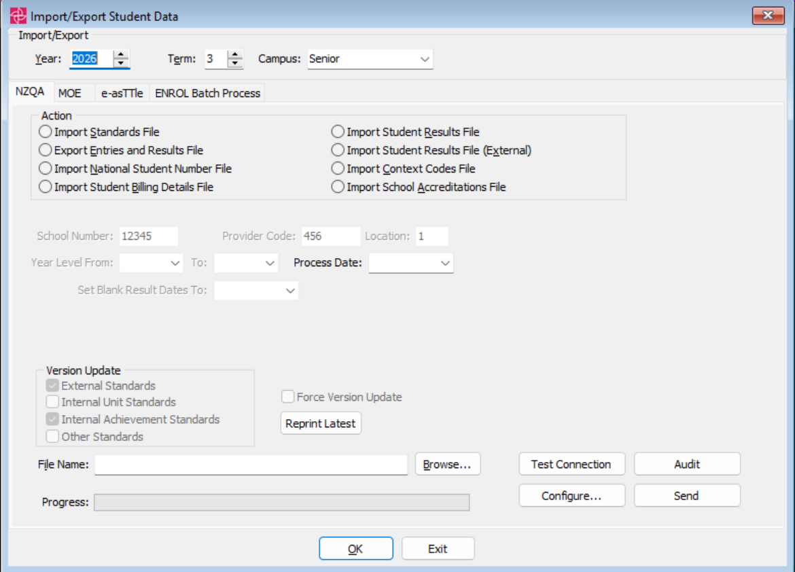Click the Reprint Latest button
The width and height of the screenshot is (795, 572).
point(321,423)
